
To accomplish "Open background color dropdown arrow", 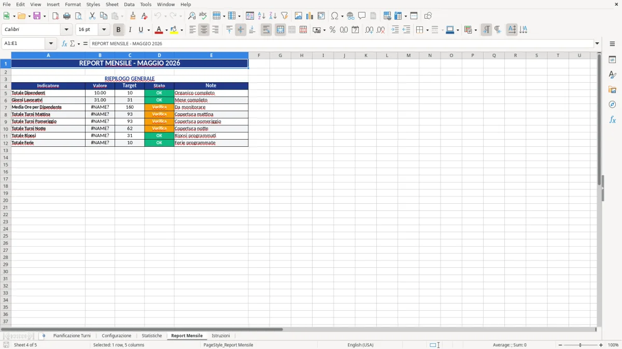I will coord(181,30).
